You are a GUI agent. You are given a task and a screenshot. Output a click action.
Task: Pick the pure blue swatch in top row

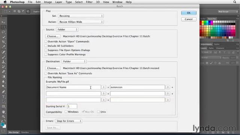click(x=210, y=22)
